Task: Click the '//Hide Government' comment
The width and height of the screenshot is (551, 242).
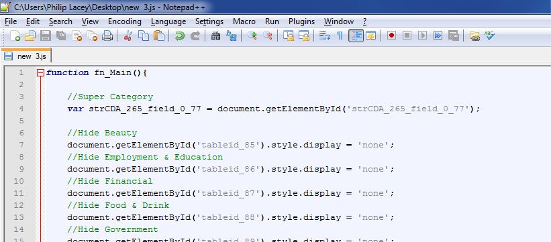Action: click(113, 229)
